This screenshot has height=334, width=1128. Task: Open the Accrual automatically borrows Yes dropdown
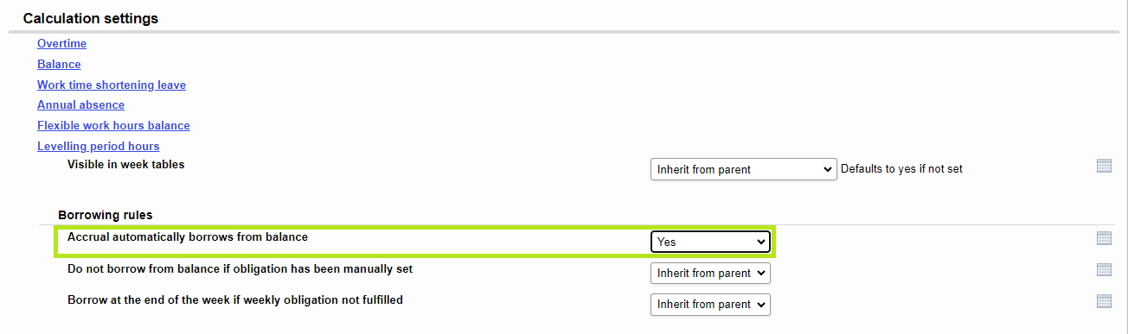(x=710, y=242)
